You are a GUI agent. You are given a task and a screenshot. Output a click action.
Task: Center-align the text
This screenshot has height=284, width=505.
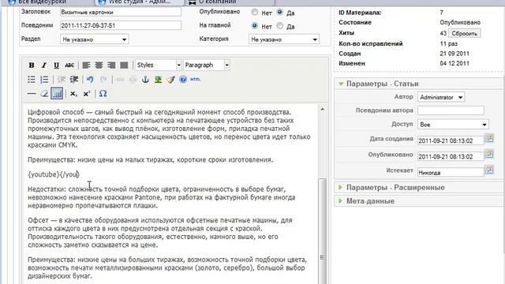point(99,65)
